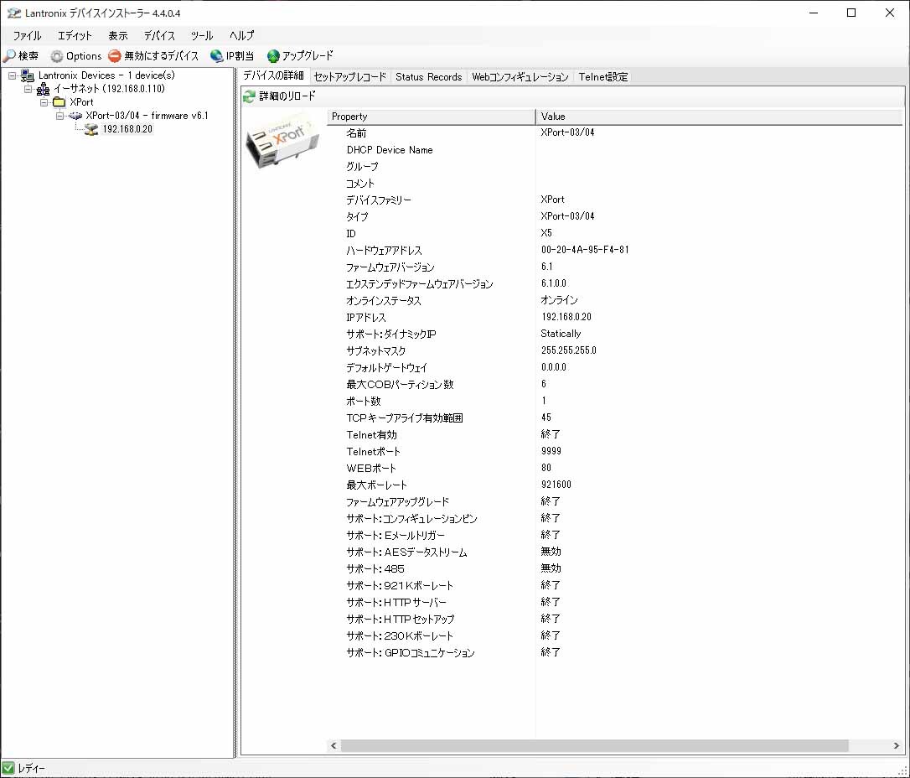Screen dimensions: 910x778
Task: Switch to the Status Records tab
Action: tap(428, 77)
